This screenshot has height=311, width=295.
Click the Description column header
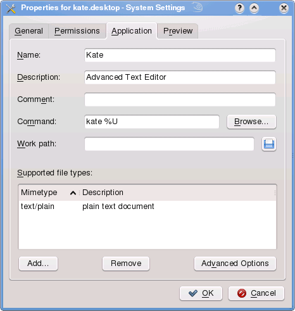tap(178, 193)
